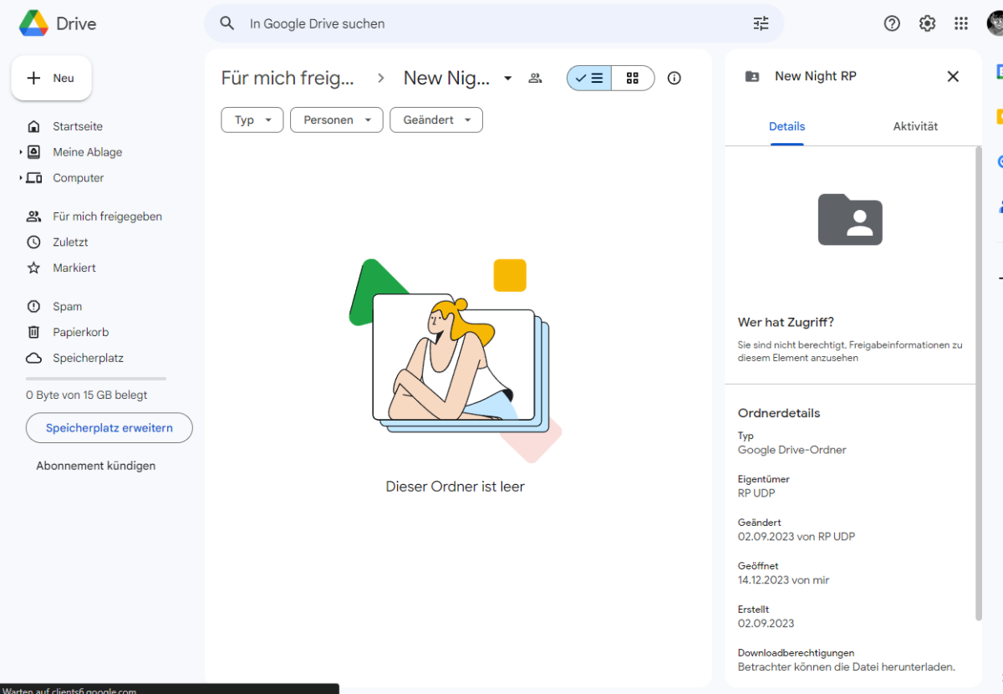Viewport: 1003px width, 694px height.
Task: Select the Details tab
Action: [787, 126]
